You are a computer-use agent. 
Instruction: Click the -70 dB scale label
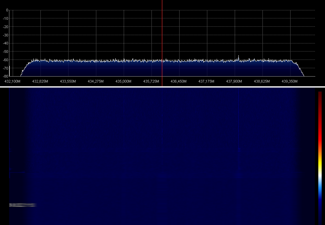tap(6, 68)
